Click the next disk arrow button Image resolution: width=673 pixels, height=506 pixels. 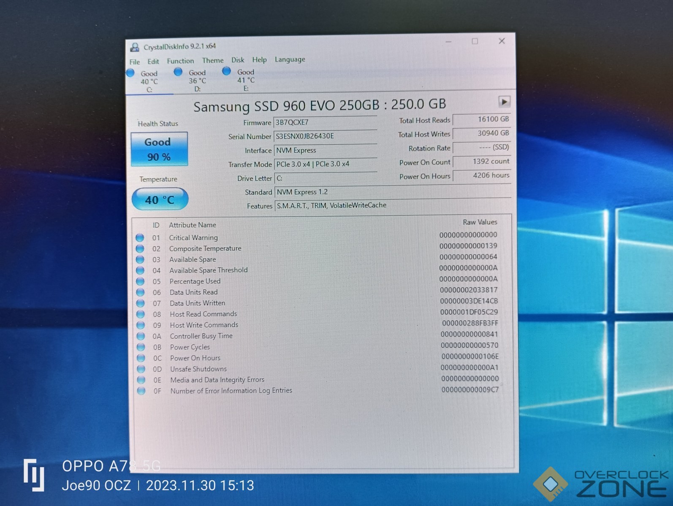[x=504, y=102]
